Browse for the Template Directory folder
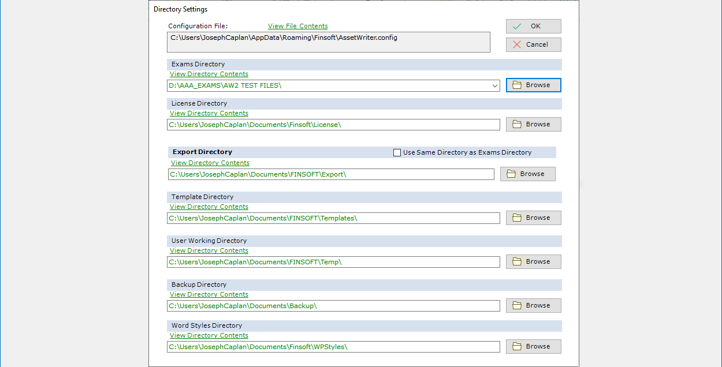Screen dimensions: 722x367 (x=533, y=218)
